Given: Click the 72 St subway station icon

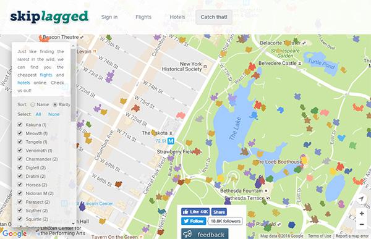Looking at the screenshot, I should (171, 141).
